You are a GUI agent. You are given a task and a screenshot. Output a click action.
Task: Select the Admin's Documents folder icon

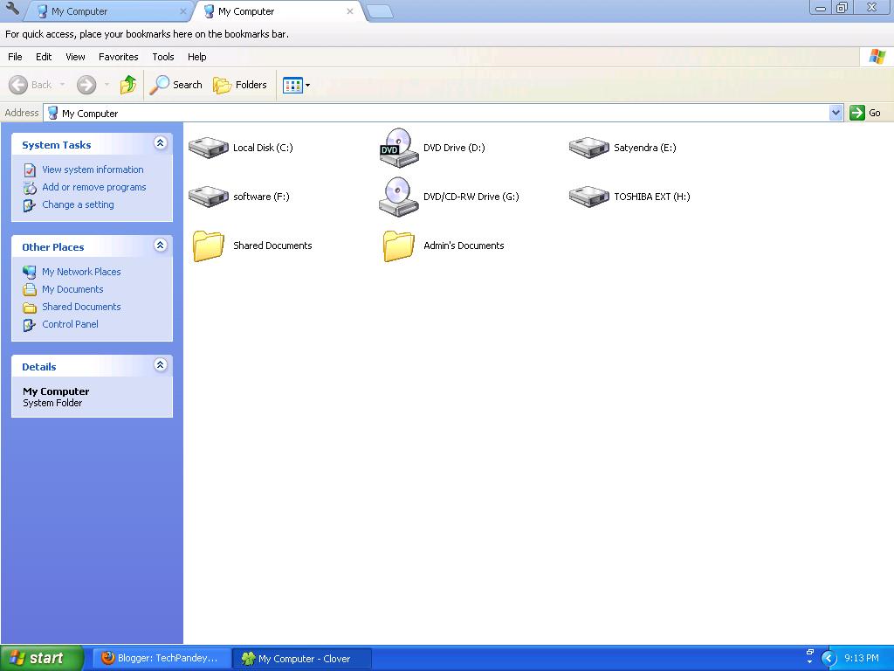coord(399,246)
